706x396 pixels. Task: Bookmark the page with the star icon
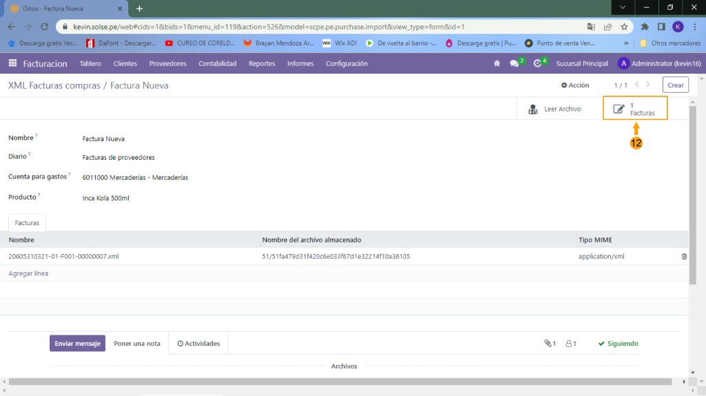click(x=624, y=27)
